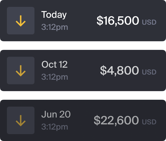166x141 pixels.
Task: Click the icon tile in the Today row
Action: coord(21,21)
